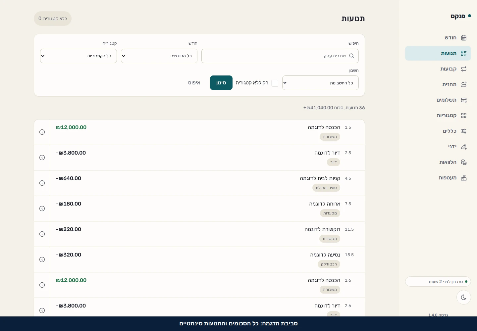Click the ידני pencil icon

pos(464,147)
